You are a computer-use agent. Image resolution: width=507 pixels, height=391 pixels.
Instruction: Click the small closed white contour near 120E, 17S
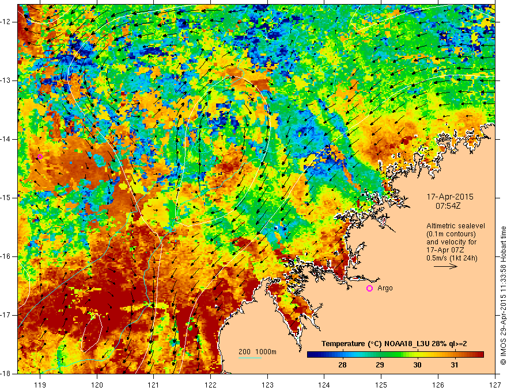pos(92,332)
